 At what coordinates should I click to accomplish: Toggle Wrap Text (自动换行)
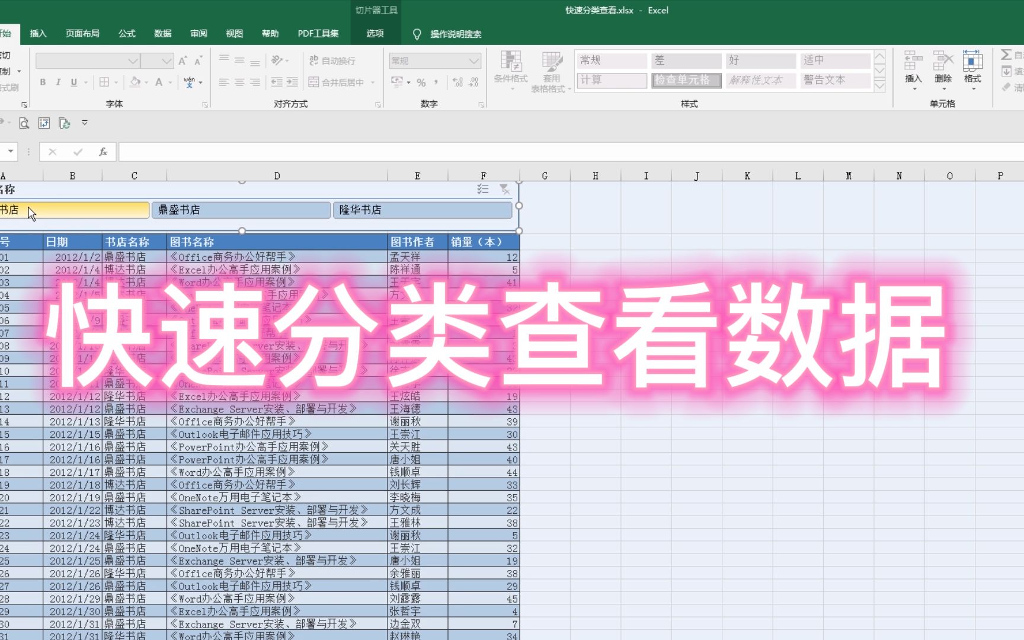tap(332, 60)
